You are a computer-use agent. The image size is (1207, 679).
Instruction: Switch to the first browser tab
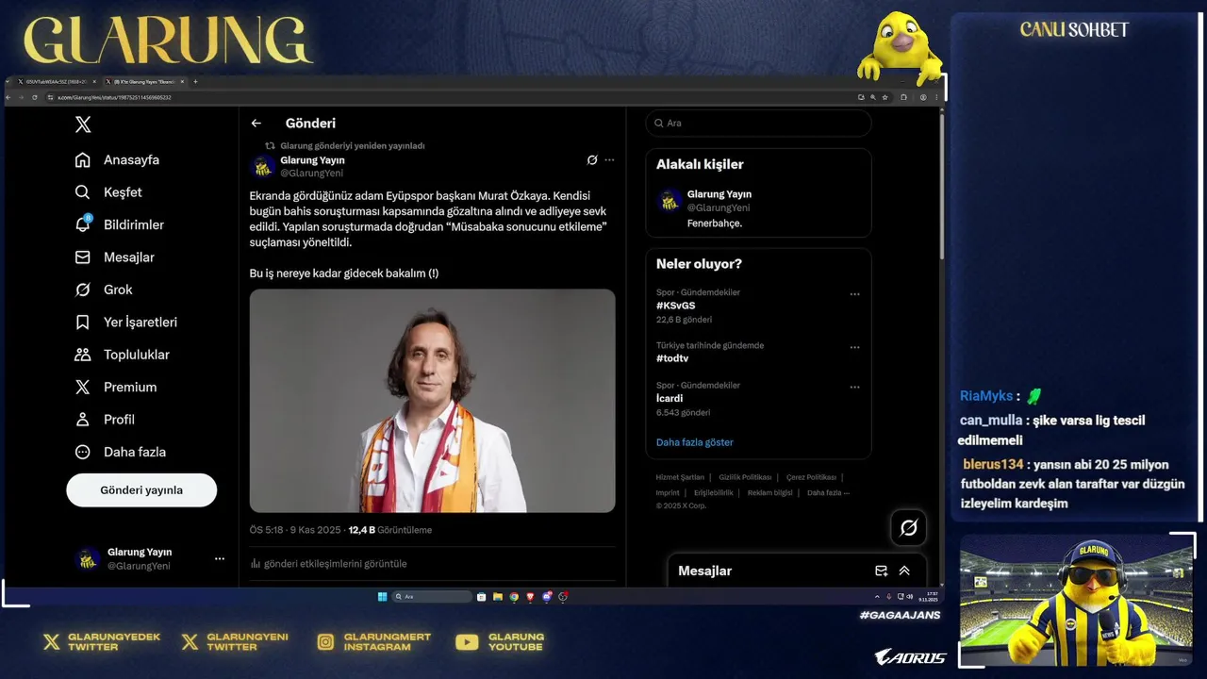tap(57, 82)
